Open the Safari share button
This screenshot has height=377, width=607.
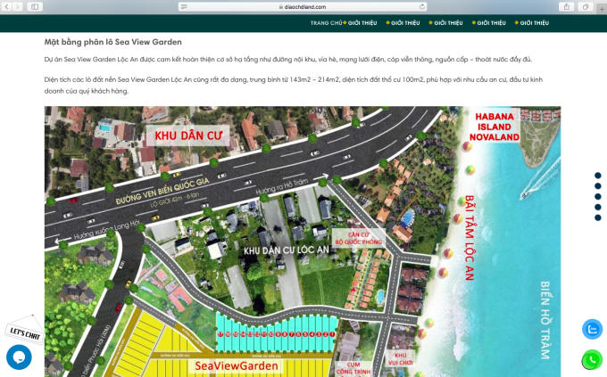(567, 6)
